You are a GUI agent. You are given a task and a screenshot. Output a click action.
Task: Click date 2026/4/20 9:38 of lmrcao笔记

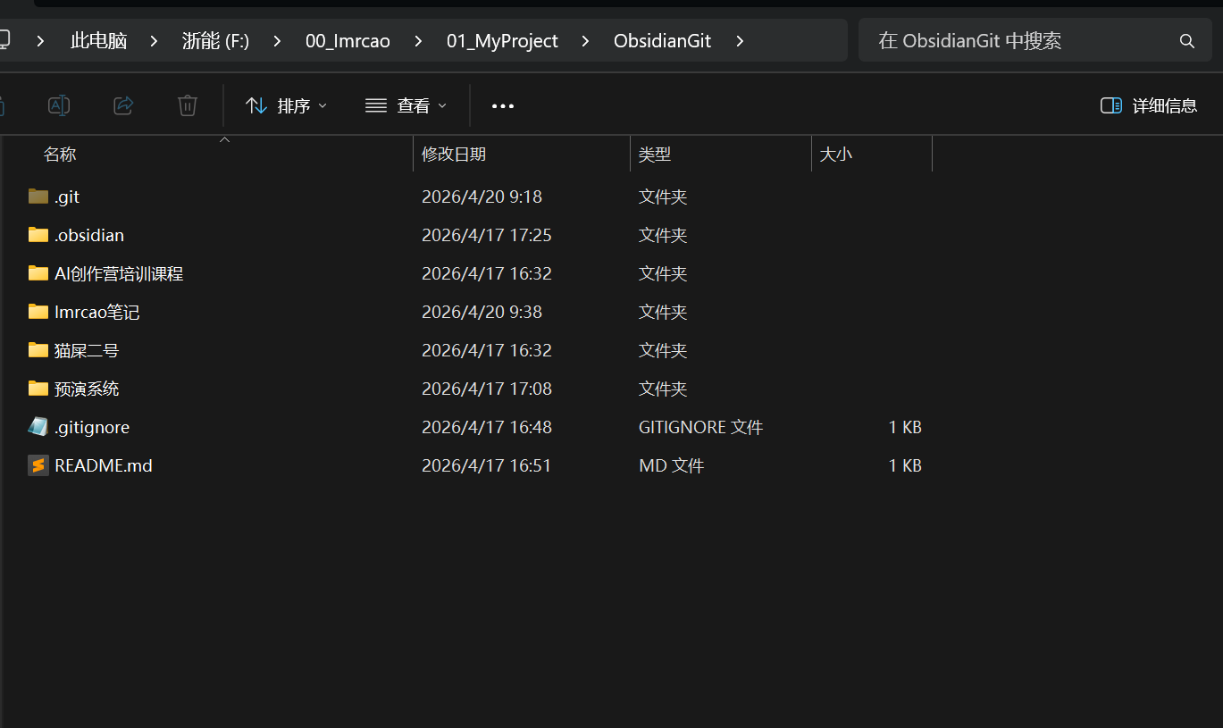click(482, 312)
